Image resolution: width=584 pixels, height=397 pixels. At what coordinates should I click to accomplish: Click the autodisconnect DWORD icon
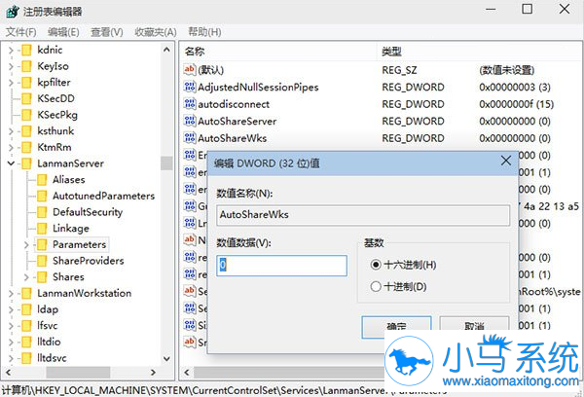point(190,104)
